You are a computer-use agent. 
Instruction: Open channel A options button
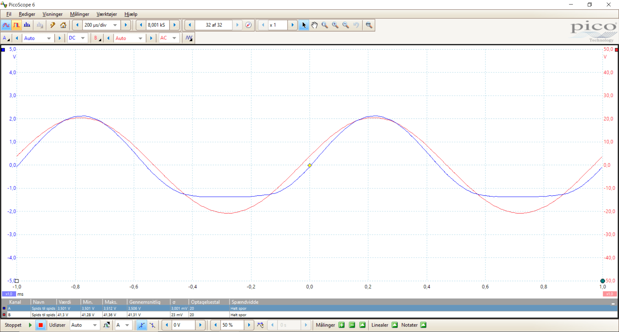point(6,38)
